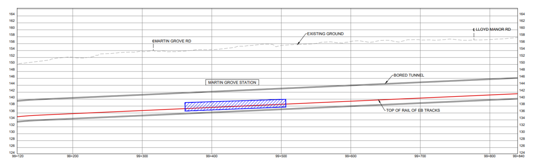Click the MARTIN GROVE STATION label box
This screenshot has width=533, height=162.
233,82
